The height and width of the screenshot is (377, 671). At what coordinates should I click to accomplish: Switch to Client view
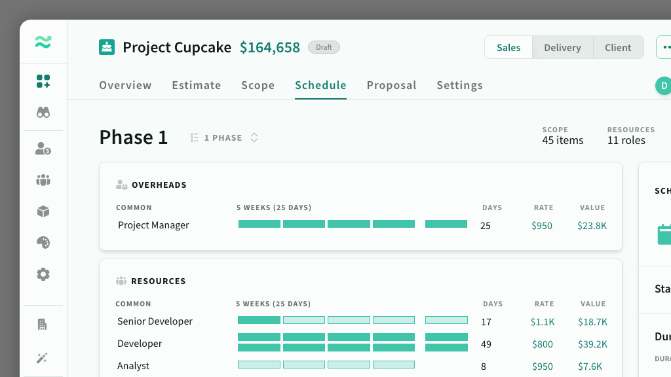618,48
